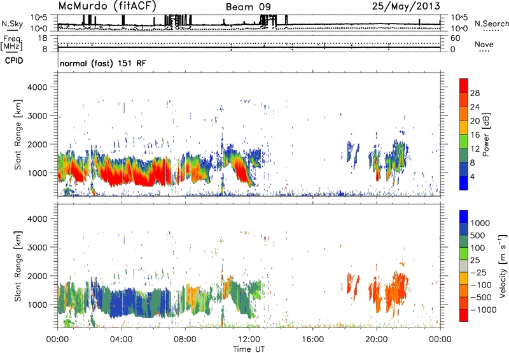Click the "CPID" row label
The width and height of the screenshot is (509, 353).
tap(14, 61)
